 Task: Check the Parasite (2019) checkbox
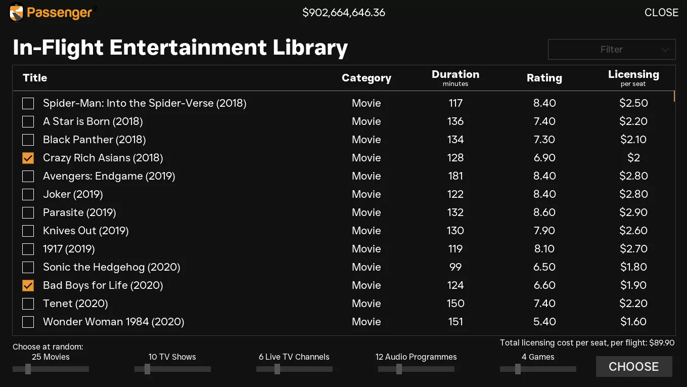coord(28,212)
